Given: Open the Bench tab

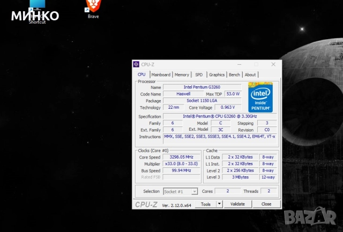Looking at the screenshot, I should pyautogui.click(x=234, y=74).
